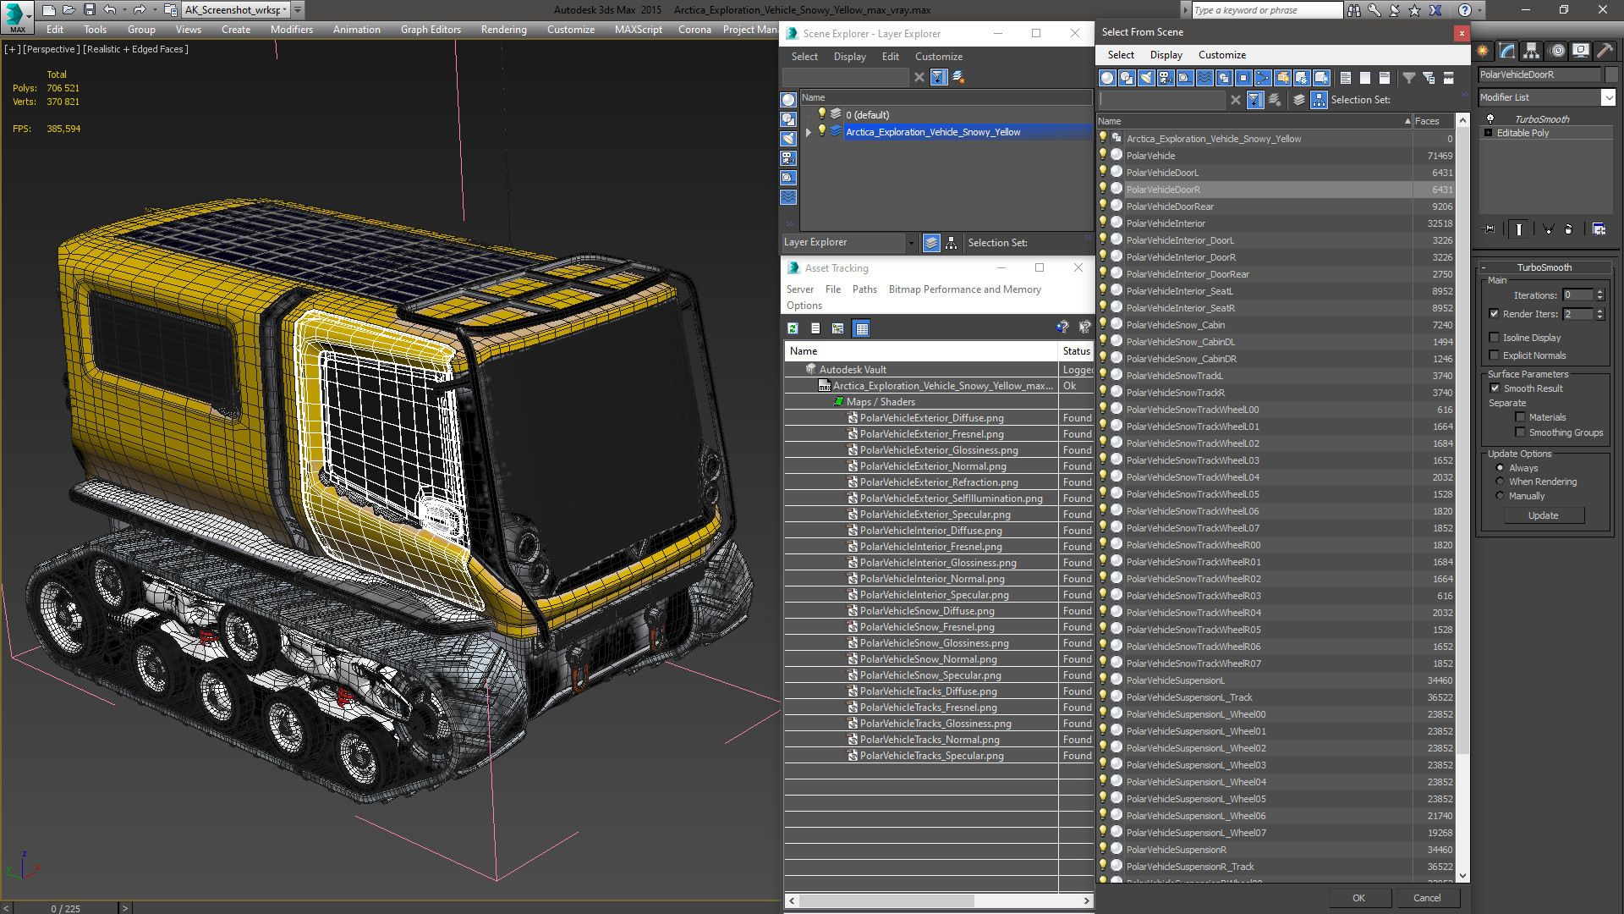Open Layer Explorer dropdown arrow
This screenshot has width=1624, height=914.
910,243
